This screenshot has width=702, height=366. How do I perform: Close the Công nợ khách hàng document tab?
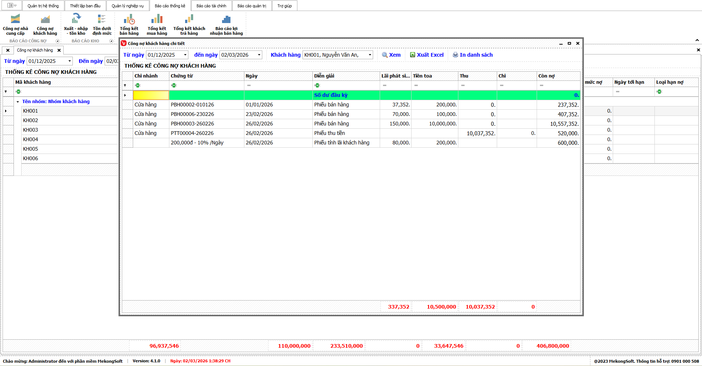[x=59, y=50]
